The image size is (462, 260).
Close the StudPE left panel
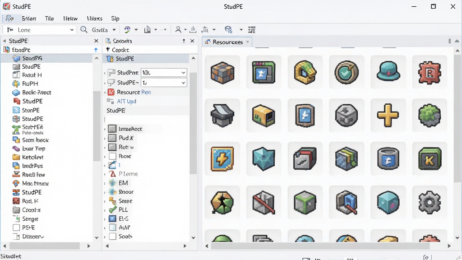(97, 41)
